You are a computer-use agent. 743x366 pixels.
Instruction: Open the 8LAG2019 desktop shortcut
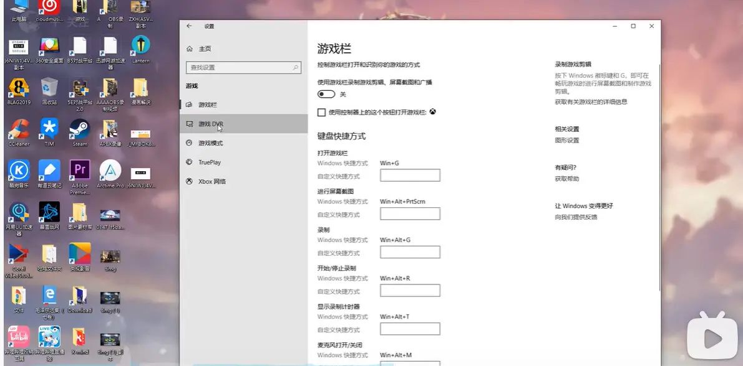point(19,91)
